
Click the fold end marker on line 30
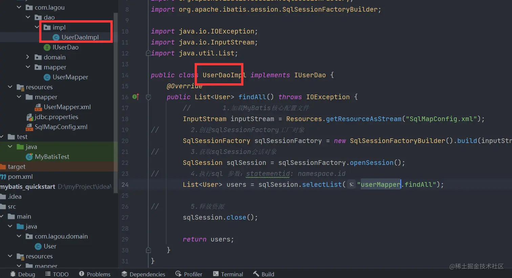148,250
